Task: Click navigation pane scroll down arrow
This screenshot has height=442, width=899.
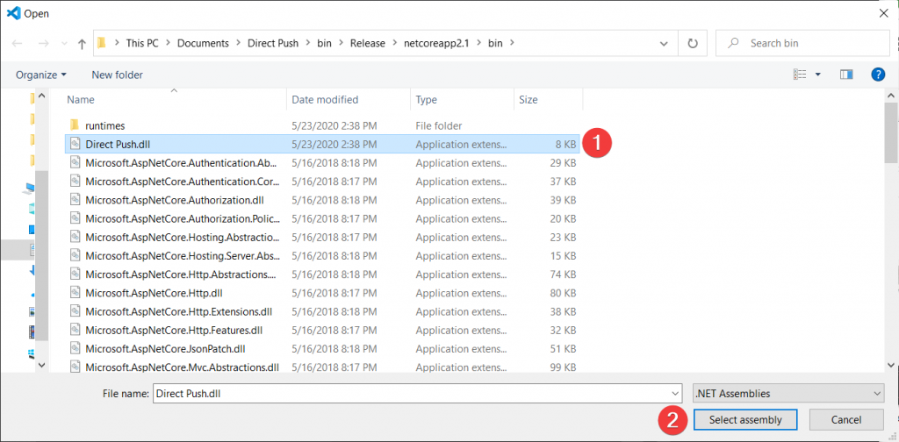Action: coord(41,365)
